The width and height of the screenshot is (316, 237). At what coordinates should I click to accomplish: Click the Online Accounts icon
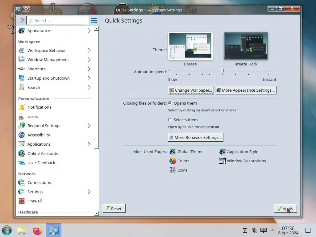tap(22, 154)
